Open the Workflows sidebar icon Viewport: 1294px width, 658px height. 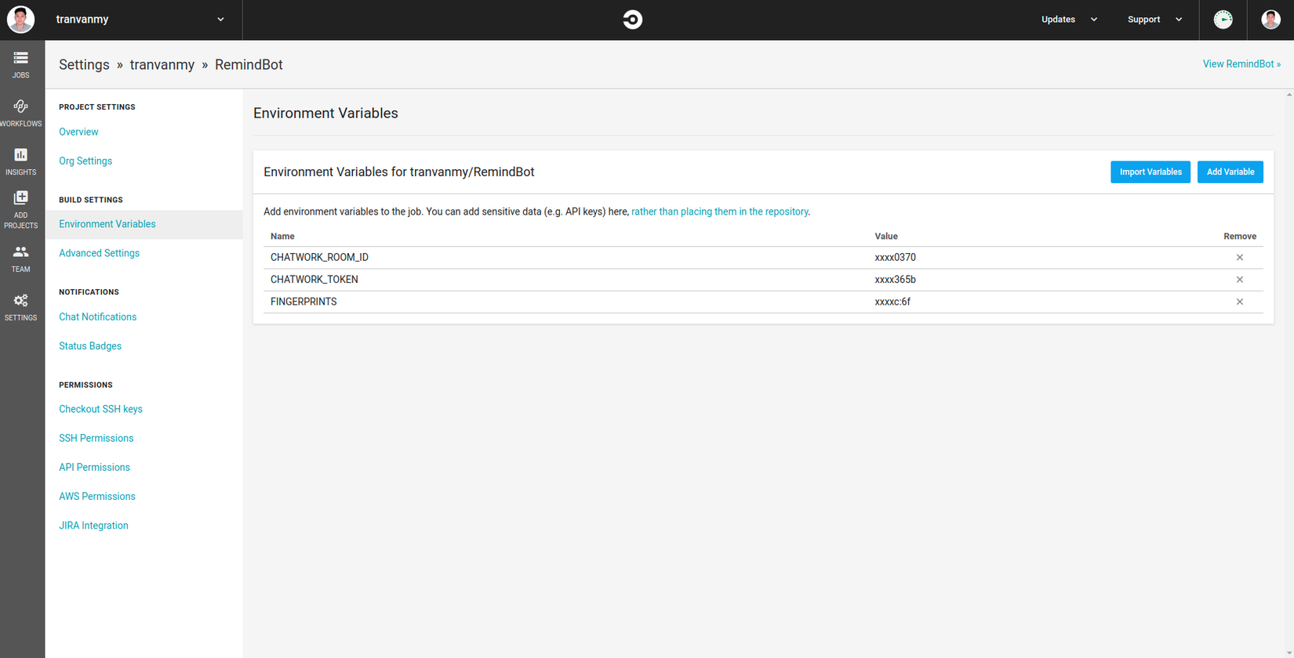coord(21,107)
